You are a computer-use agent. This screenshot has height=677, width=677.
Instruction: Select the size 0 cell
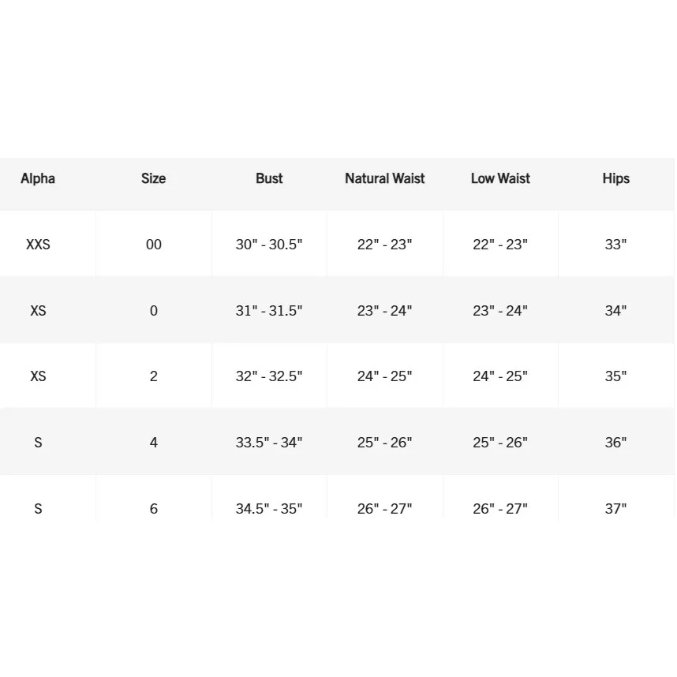(x=153, y=311)
